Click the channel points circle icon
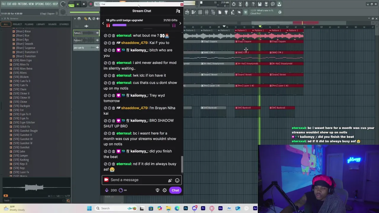The image size is (379, 213). tap(121, 190)
